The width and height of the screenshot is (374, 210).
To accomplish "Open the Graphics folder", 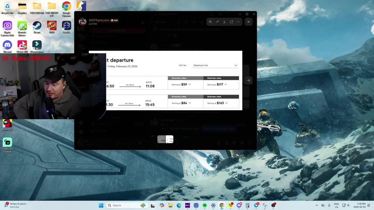I will [x=22, y=8].
